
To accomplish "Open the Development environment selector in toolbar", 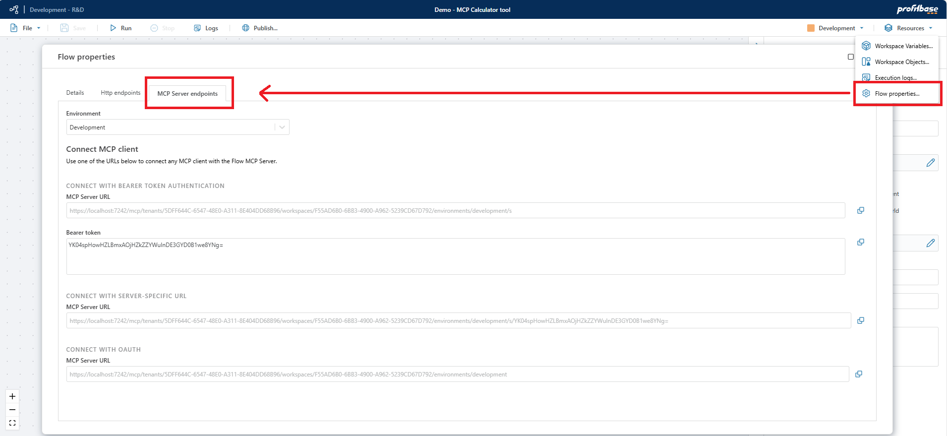I will (836, 28).
